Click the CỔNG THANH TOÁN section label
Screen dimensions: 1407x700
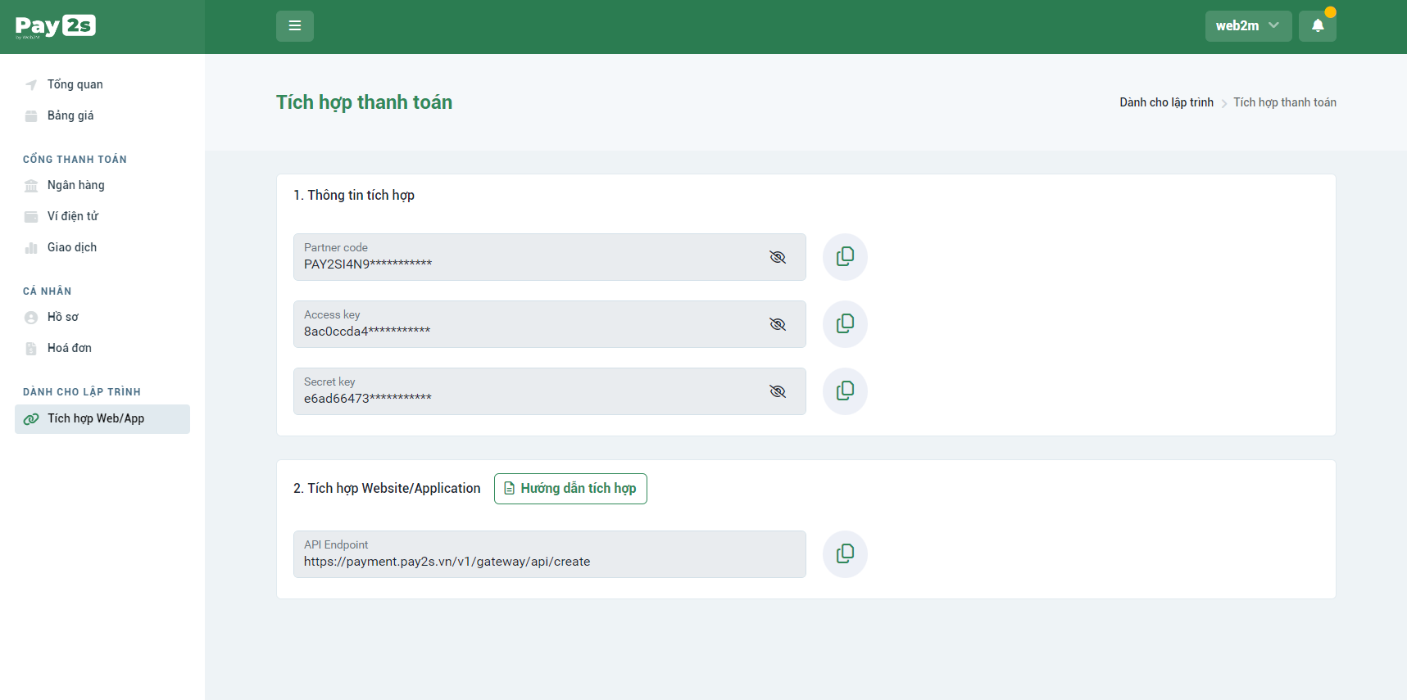pyautogui.click(x=75, y=160)
